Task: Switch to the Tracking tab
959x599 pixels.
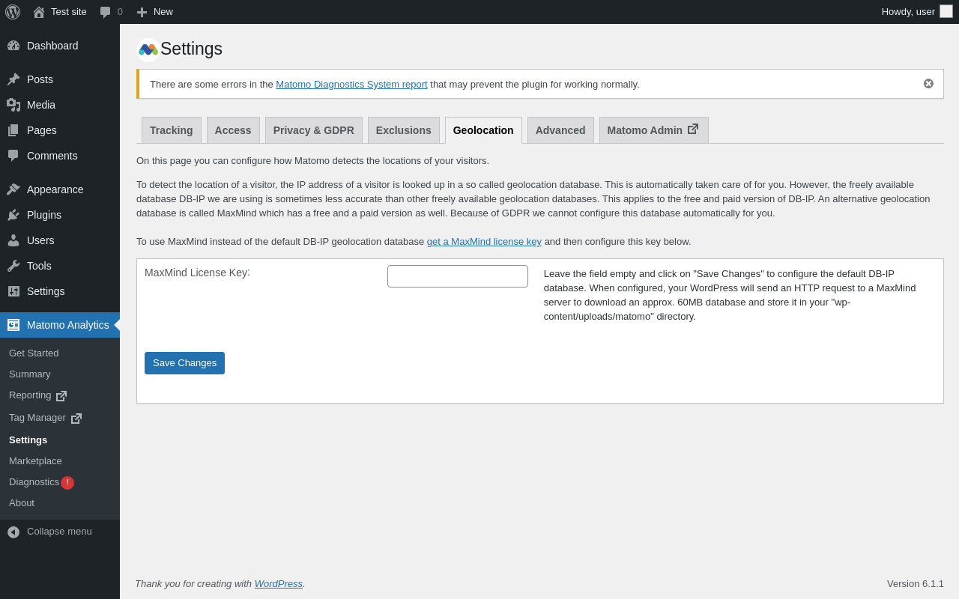Action: coord(171,130)
